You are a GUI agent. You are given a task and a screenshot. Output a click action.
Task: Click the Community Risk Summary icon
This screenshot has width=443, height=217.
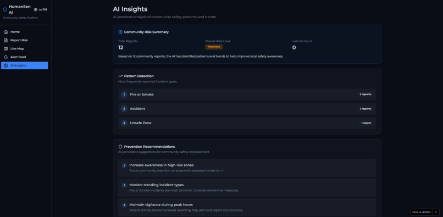point(120,32)
